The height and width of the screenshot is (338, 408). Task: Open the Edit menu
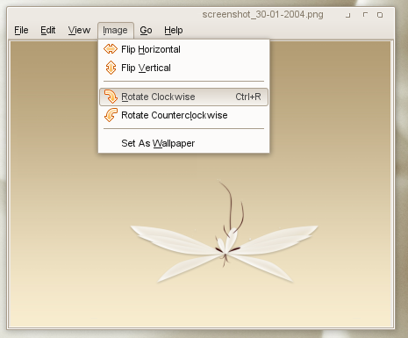[x=48, y=30]
